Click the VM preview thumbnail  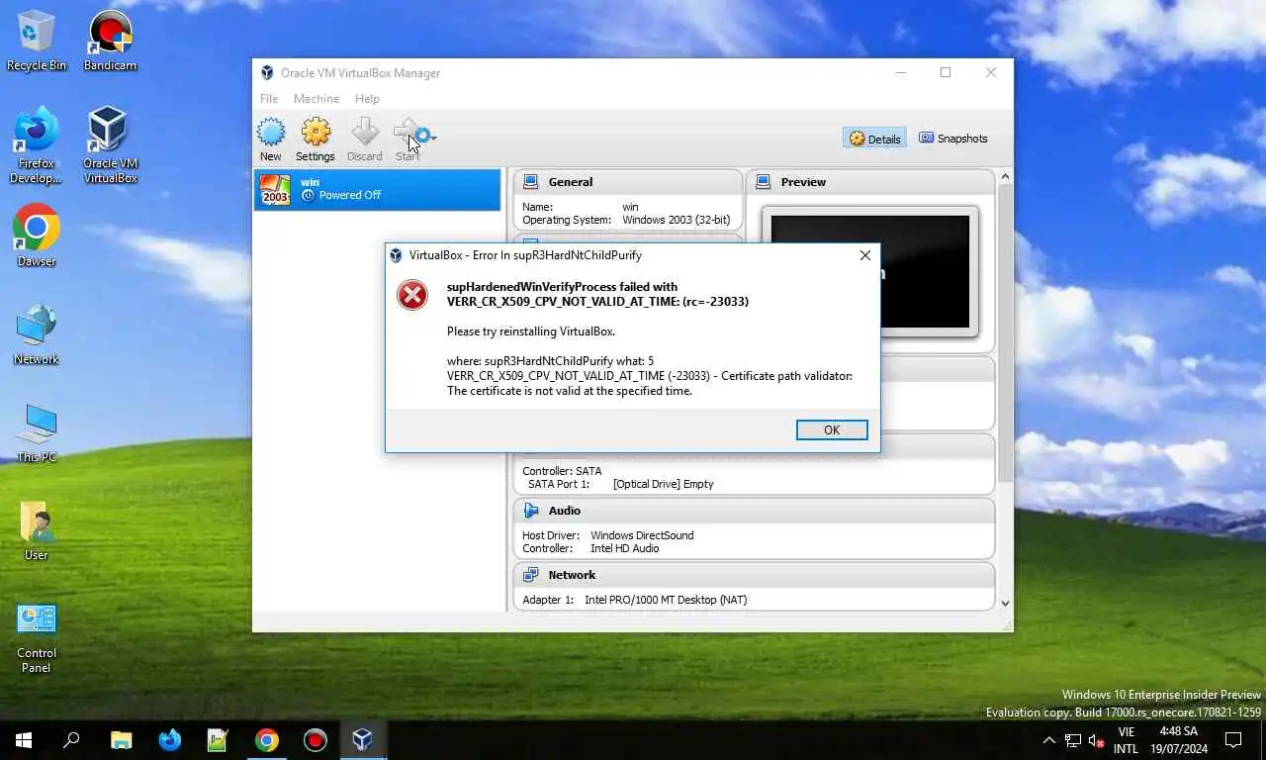[x=870, y=271]
